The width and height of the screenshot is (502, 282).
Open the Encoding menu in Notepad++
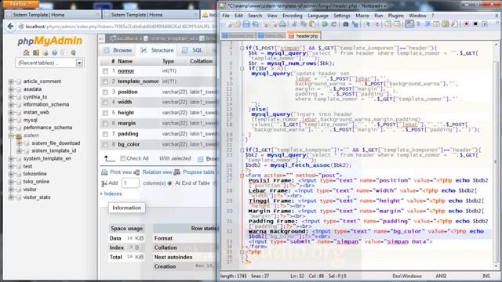pyautogui.click(x=292, y=16)
